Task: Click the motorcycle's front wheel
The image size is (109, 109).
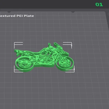Action: point(64,62)
